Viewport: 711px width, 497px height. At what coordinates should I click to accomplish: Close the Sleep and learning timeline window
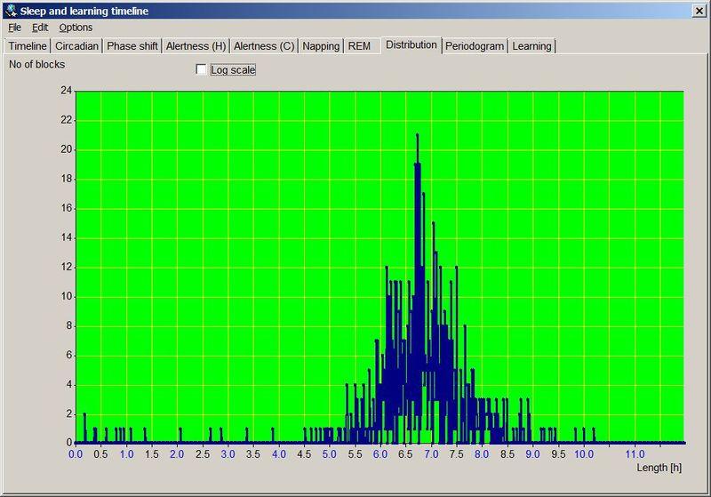(699, 11)
